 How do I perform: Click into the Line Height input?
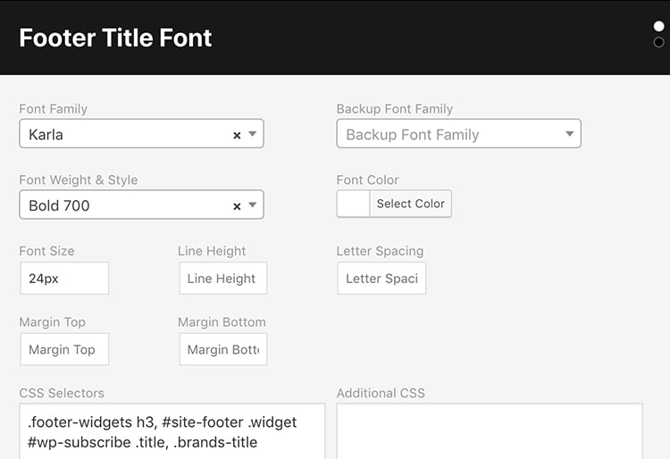[x=223, y=279]
